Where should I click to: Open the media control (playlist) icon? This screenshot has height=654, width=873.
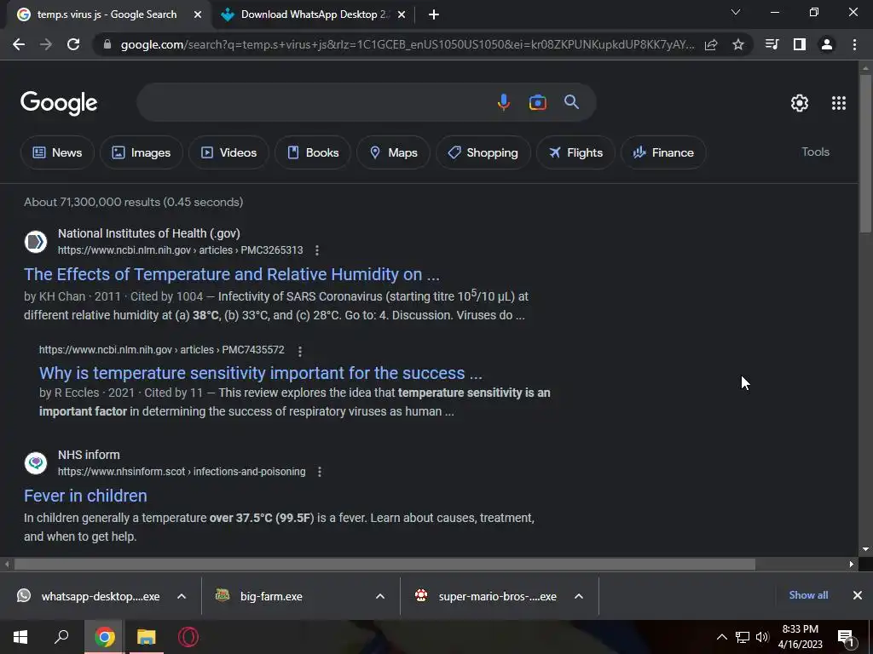[772, 44]
